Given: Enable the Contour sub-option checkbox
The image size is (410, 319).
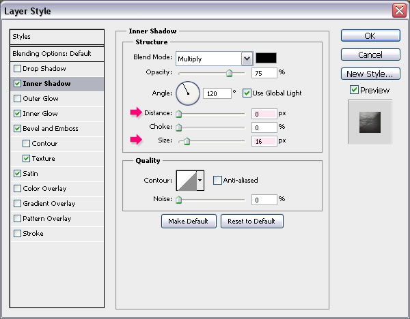Looking at the screenshot, I should click(26, 143).
